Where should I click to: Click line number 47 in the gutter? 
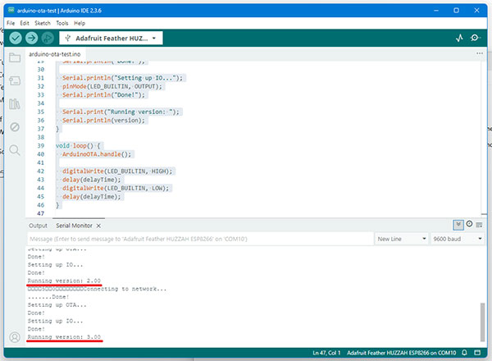click(x=40, y=213)
